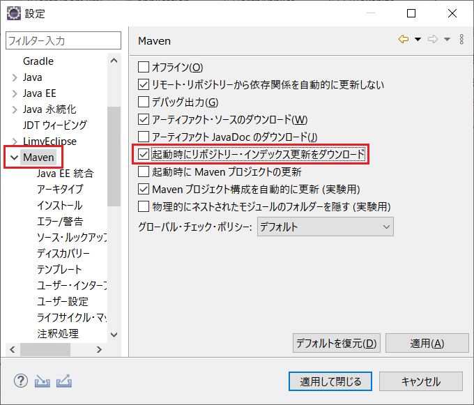Viewport: 474px width, 405px height.
Task: Click the 適用(A) button
Action: click(x=427, y=343)
